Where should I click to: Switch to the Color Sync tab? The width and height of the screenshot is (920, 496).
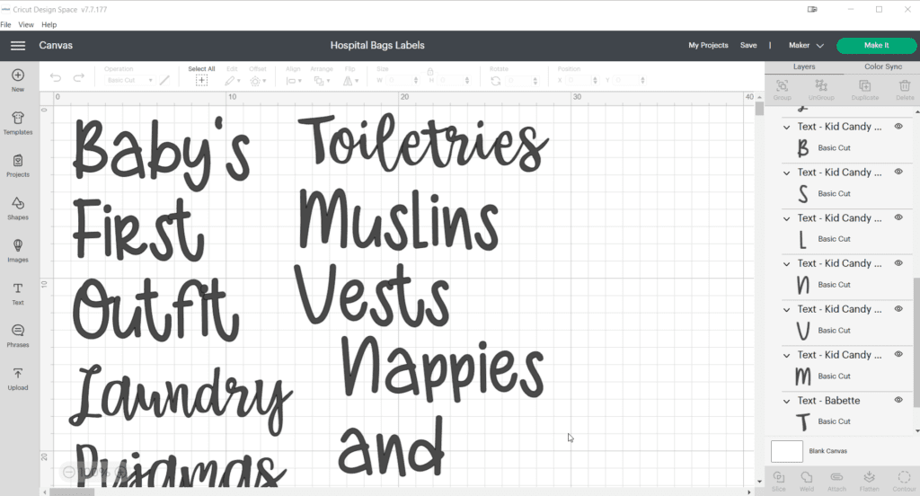882,66
